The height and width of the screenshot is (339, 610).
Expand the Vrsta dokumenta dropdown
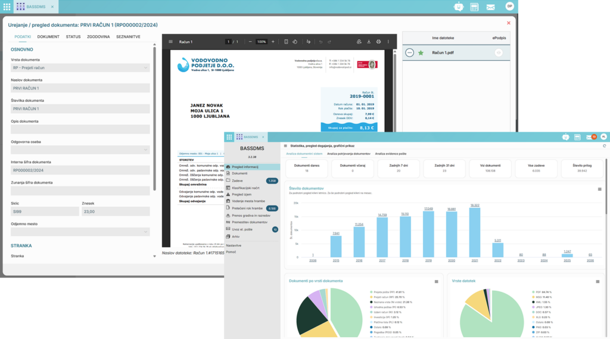[x=145, y=68]
